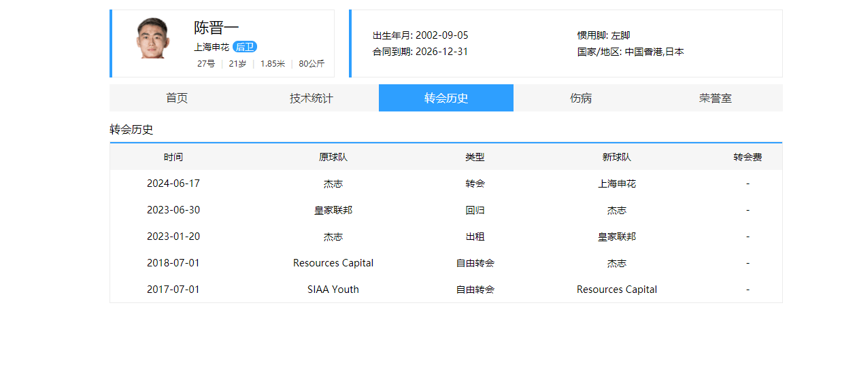
Task: Click the 时间 column header
Action: click(x=173, y=157)
